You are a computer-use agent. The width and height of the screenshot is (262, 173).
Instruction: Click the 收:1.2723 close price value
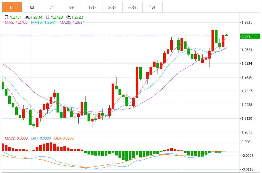pyautogui.click(x=75, y=17)
